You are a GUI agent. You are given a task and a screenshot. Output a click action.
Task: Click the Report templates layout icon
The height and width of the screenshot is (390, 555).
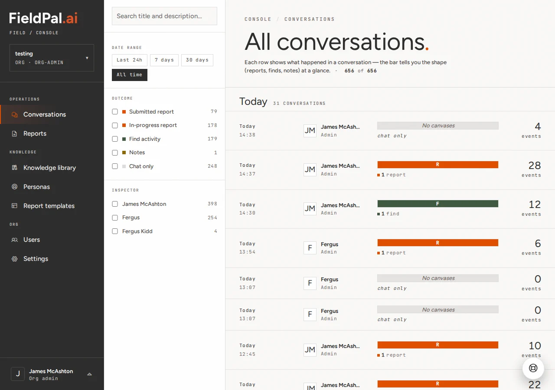15,206
